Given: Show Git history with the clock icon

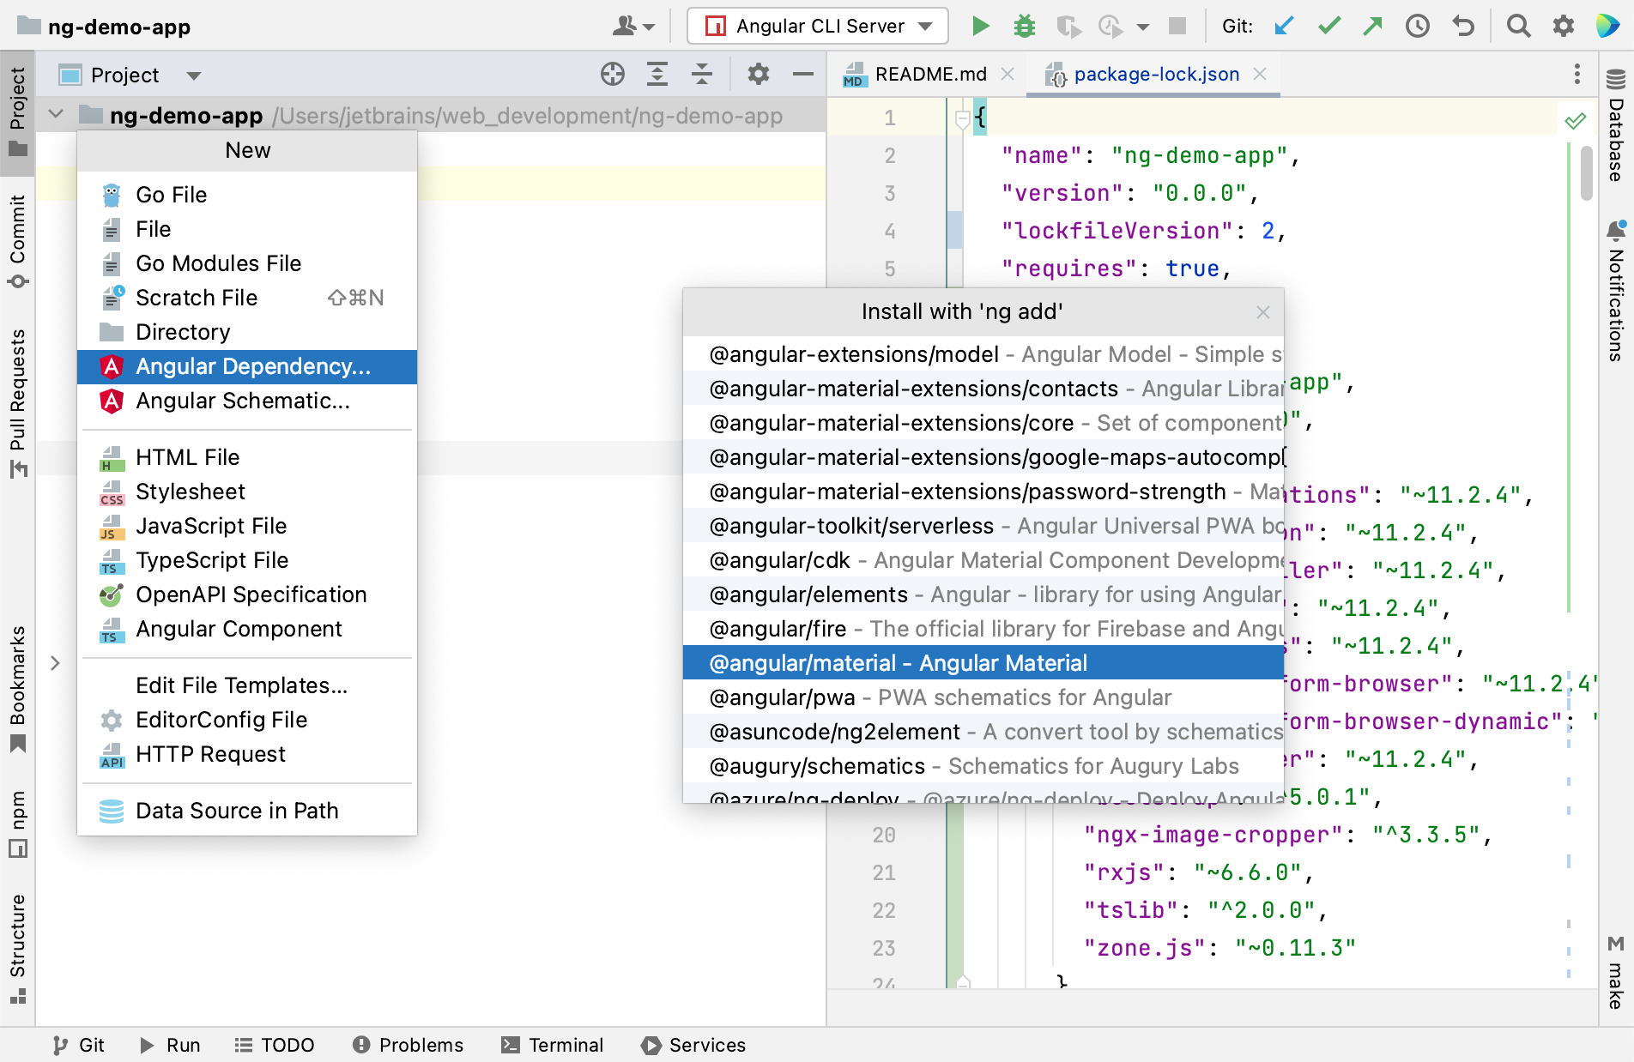Looking at the screenshot, I should tap(1418, 26).
